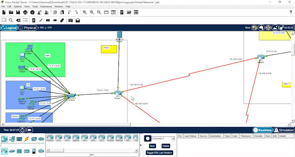Screen dimensions: 295x157
Task: Click the Move Object icon
Action: 268,28
